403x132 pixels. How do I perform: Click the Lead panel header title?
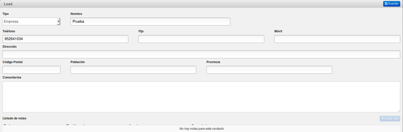tap(8, 4)
